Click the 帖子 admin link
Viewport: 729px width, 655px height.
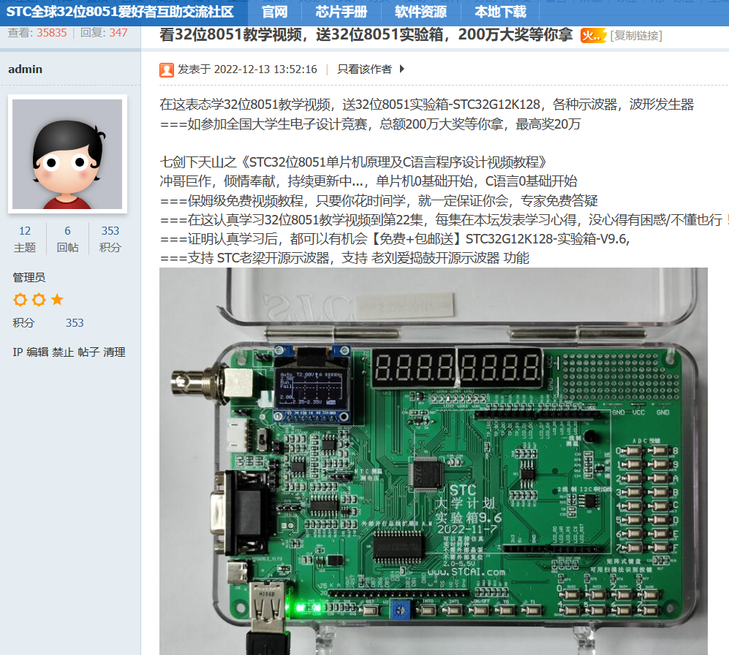pyautogui.click(x=88, y=352)
